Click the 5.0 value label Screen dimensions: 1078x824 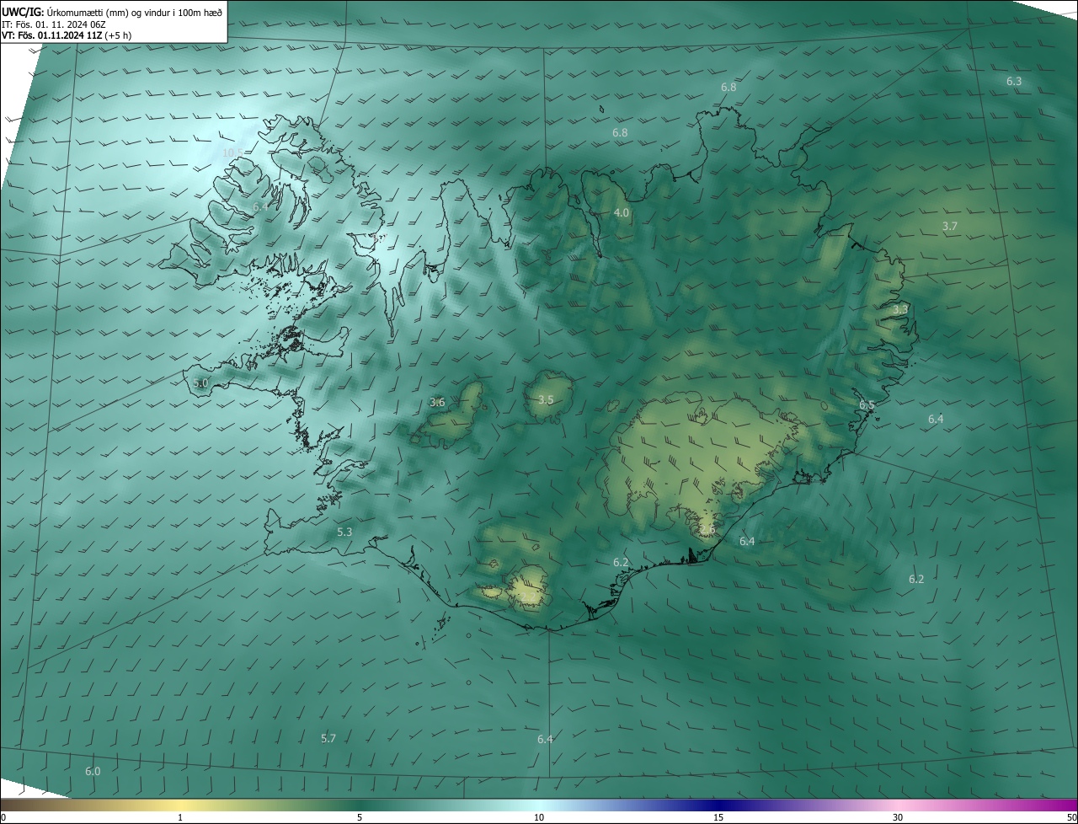pos(200,383)
